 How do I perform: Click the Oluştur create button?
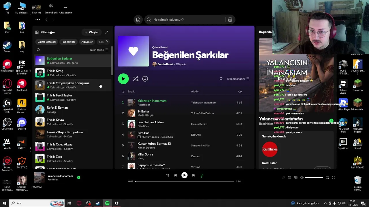coord(91,32)
